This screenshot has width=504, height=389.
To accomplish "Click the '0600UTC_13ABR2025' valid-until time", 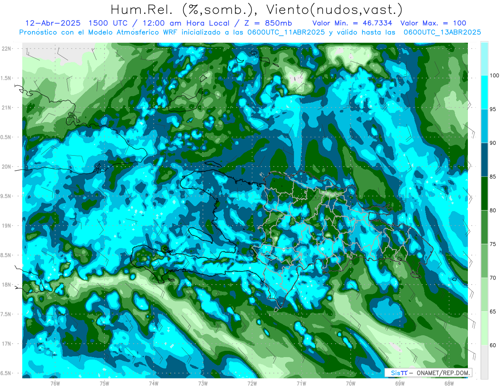I will coord(442,32).
